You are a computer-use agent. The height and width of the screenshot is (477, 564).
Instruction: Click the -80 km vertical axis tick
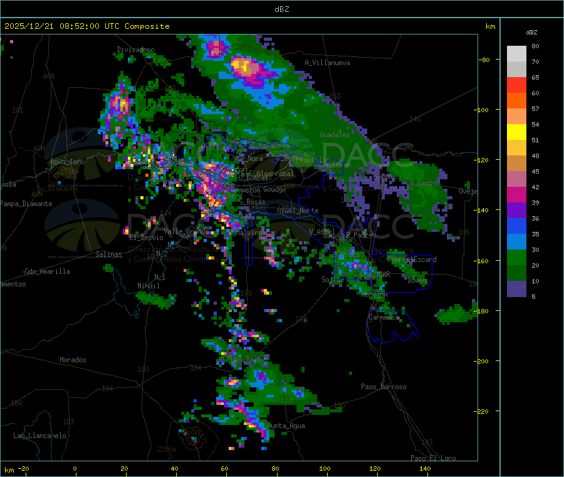pos(484,60)
